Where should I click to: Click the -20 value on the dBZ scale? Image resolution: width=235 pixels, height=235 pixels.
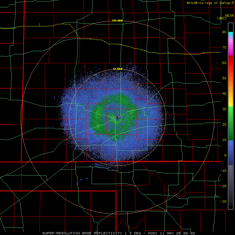[223, 186]
